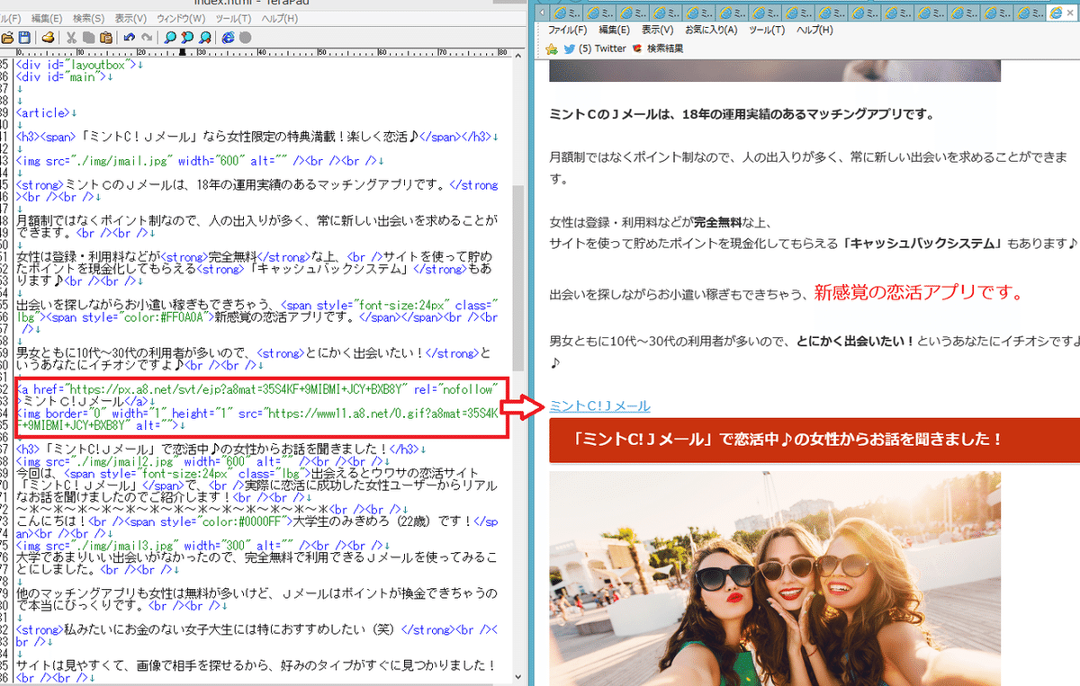This screenshot has height=686, width=1080.
Task: Click the <div id="layoutbox"> line in TeraPad
Action: (x=80, y=65)
